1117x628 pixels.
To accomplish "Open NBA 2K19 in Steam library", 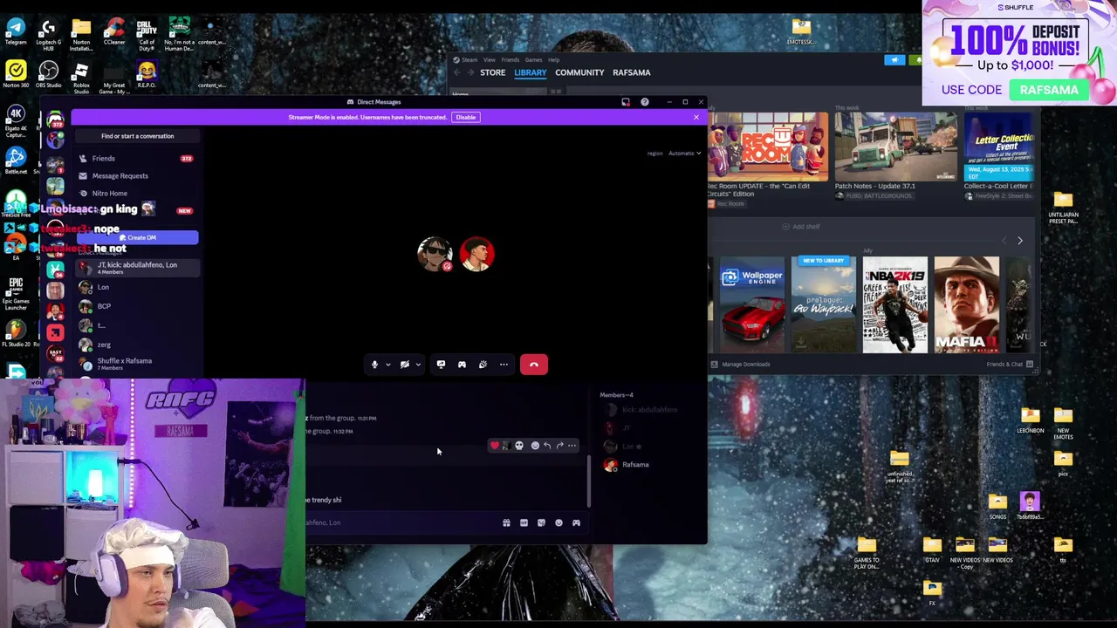I will tap(895, 305).
